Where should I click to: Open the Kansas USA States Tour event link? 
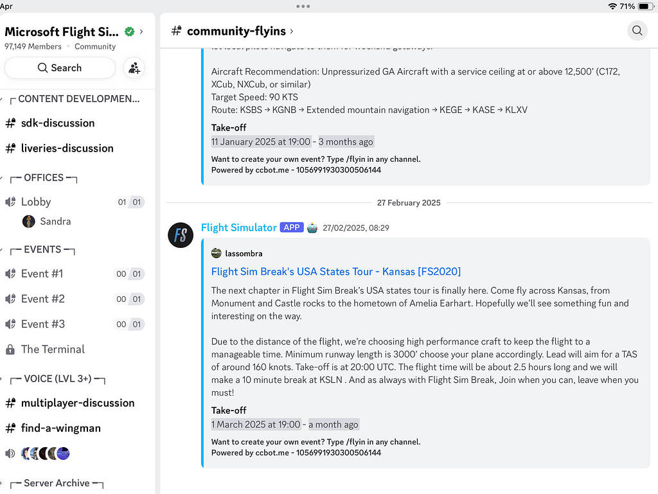pos(335,271)
